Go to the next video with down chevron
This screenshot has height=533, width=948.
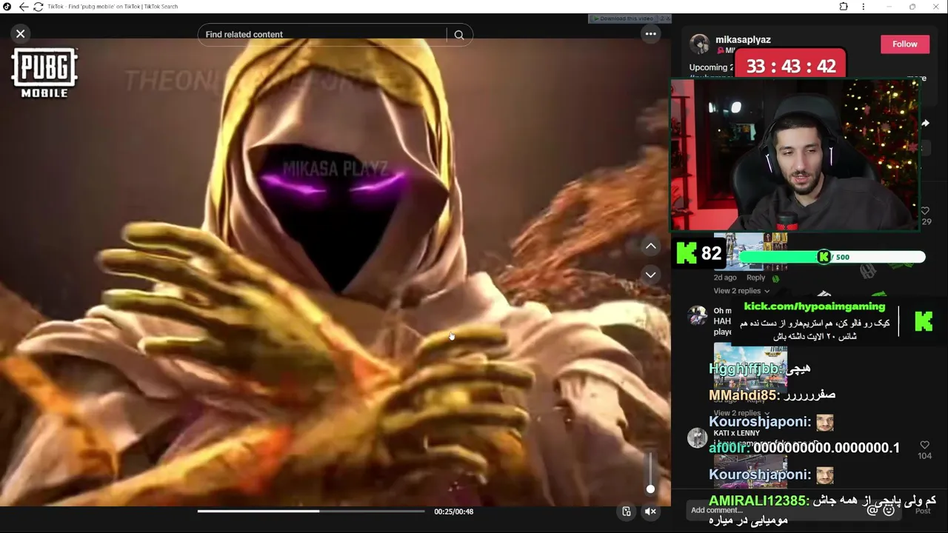[x=650, y=274]
